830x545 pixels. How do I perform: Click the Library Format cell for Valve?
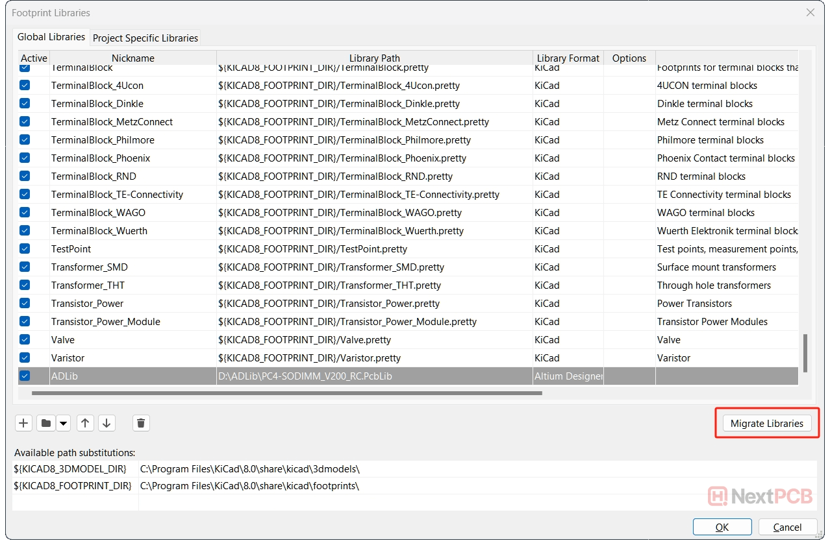568,339
